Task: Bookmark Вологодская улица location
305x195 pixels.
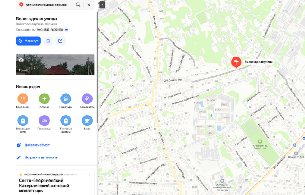Action: tap(48, 41)
